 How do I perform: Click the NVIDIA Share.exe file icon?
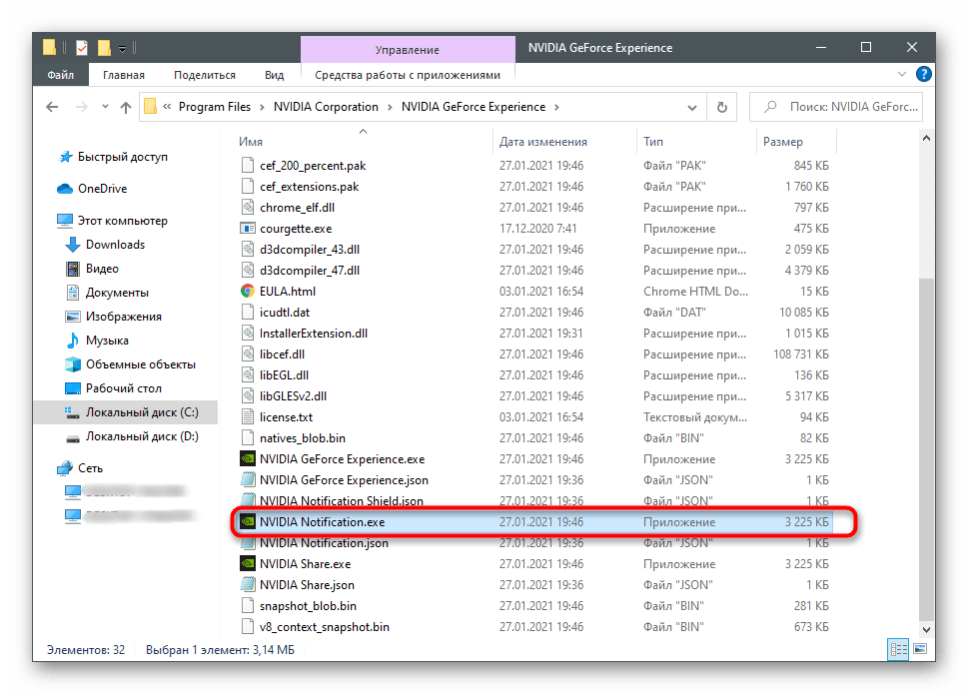[248, 564]
